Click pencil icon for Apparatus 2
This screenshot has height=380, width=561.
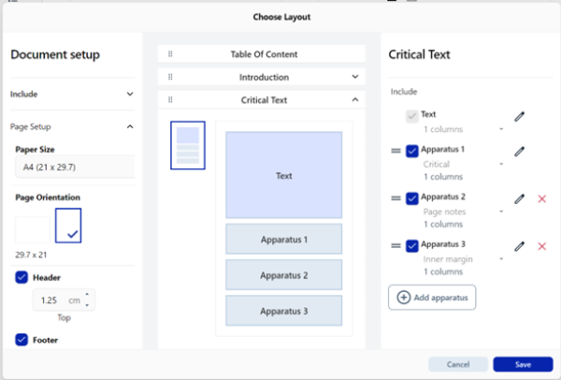click(x=520, y=198)
